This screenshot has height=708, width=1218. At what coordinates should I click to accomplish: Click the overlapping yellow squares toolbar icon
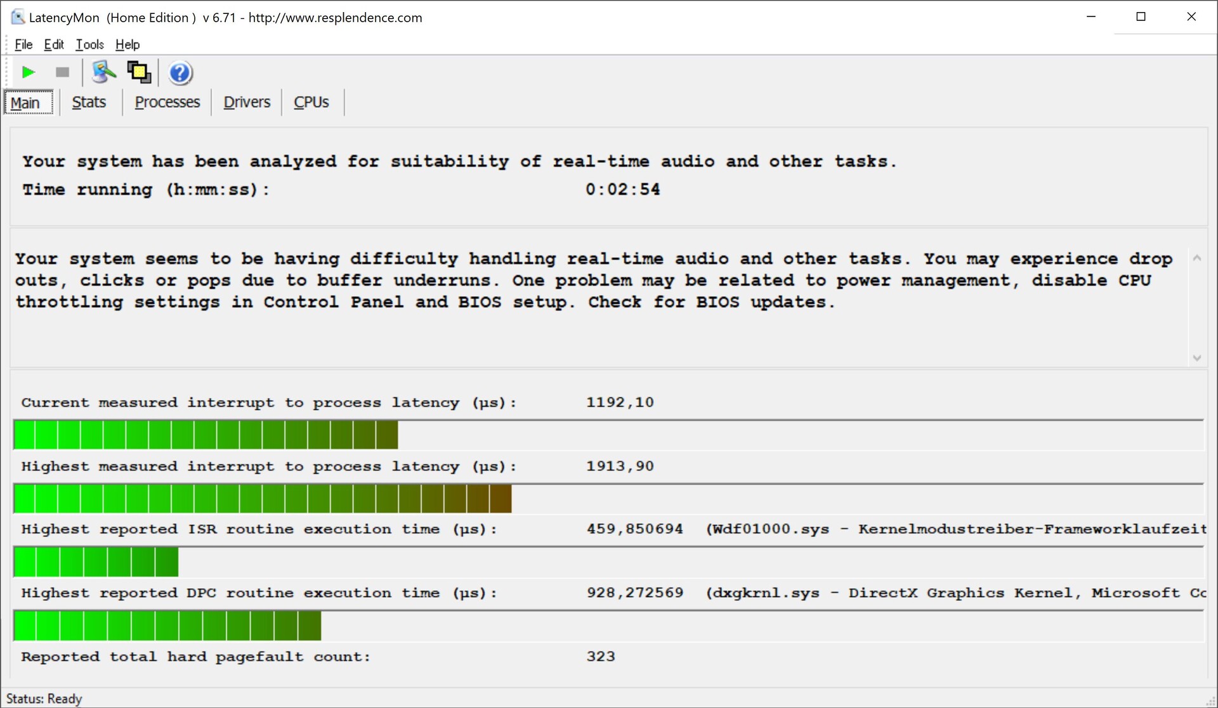[x=139, y=72]
